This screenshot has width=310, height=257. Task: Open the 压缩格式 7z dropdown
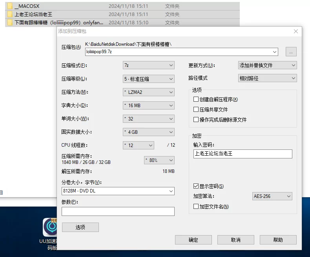(148, 65)
